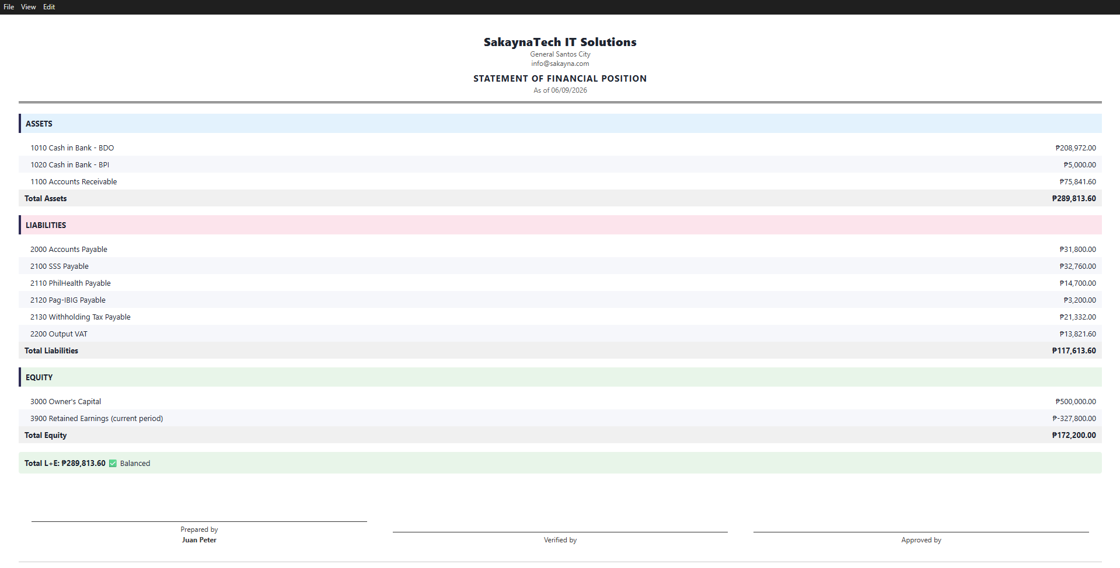
Task: Click the General Santos City text
Action: [560, 54]
